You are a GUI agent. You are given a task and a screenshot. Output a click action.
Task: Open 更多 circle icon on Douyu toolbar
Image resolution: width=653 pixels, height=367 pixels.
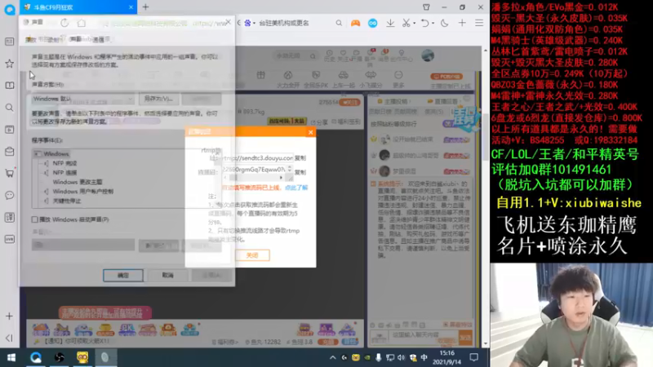click(398, 78)
